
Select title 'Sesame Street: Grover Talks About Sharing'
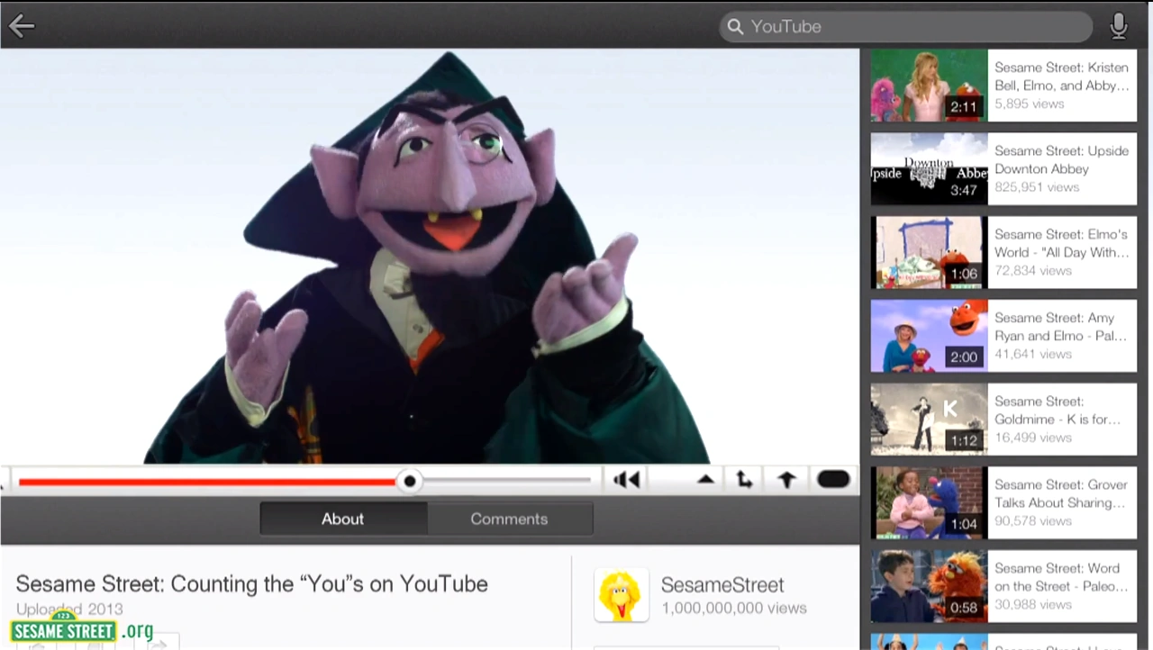1061,493
